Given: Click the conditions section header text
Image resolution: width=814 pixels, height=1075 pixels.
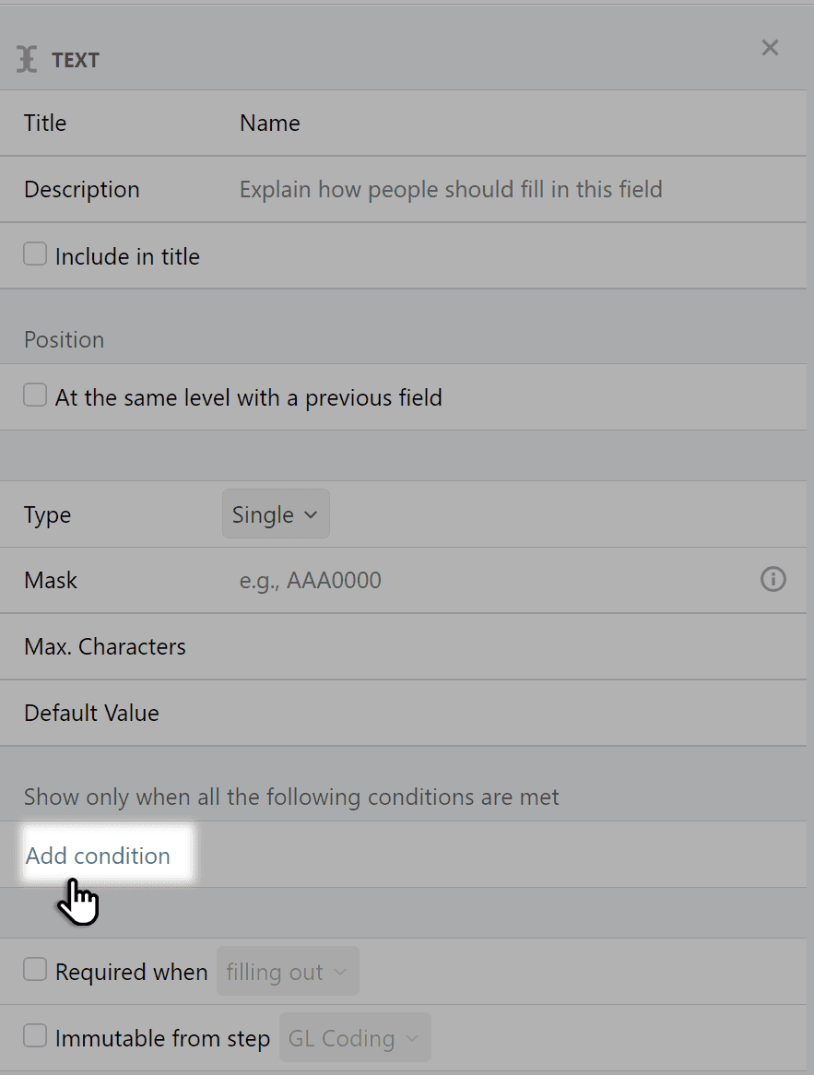Looking at the screenshot, I should click(291, 797).
